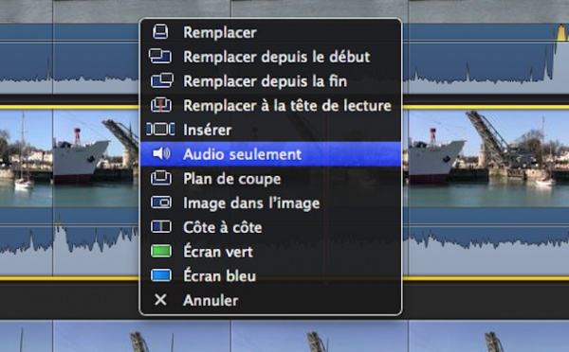Viewport: 569px width, 352px height.
Task: Click the Insérer clip icon
Action: tap(160, 130)
